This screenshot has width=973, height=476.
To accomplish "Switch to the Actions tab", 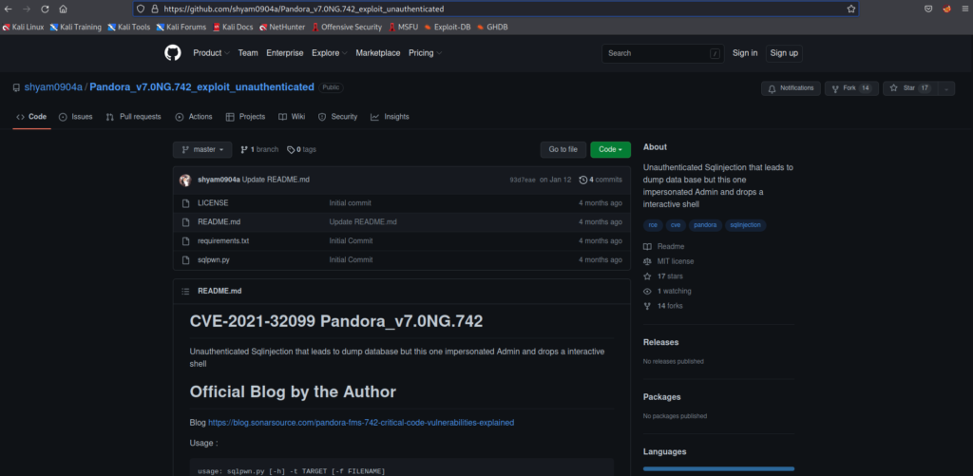I will [x=194, y=117].
